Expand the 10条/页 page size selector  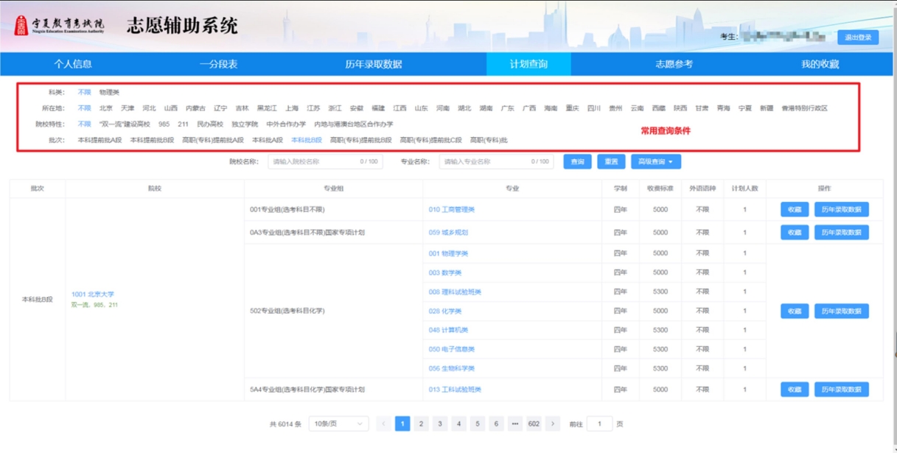[x=338, y=424]
